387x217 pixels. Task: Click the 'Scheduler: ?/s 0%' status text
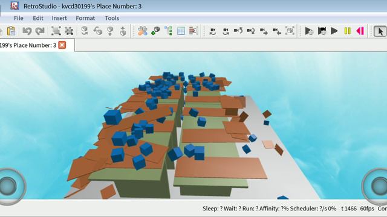click(x=313, y=209)
